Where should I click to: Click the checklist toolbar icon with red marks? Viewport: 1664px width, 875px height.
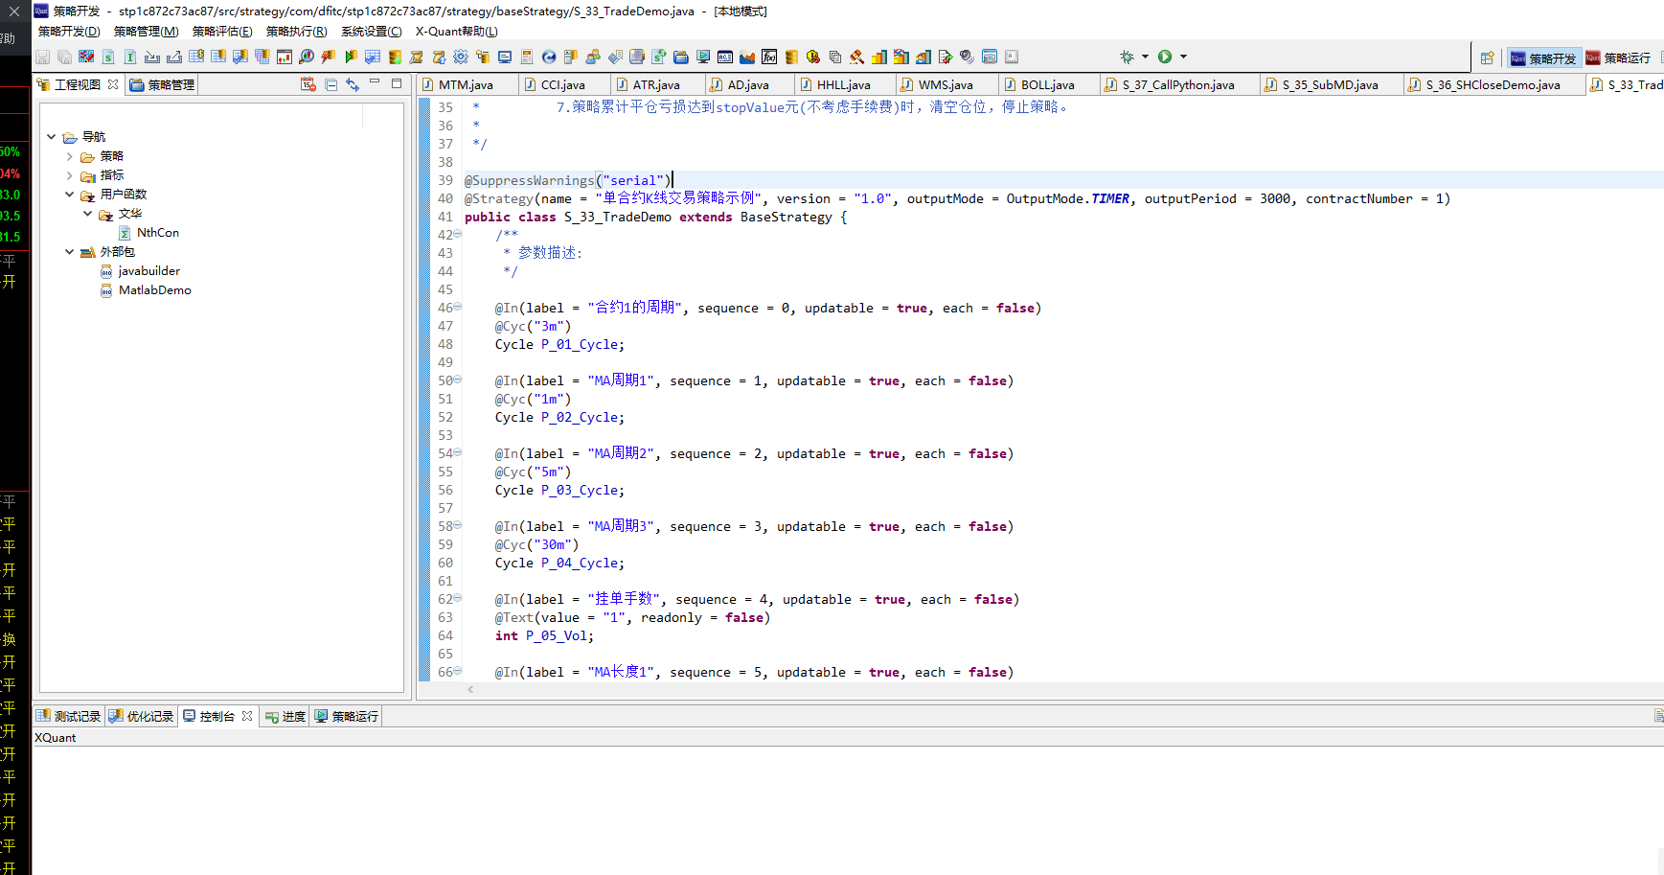pos(86,57)
